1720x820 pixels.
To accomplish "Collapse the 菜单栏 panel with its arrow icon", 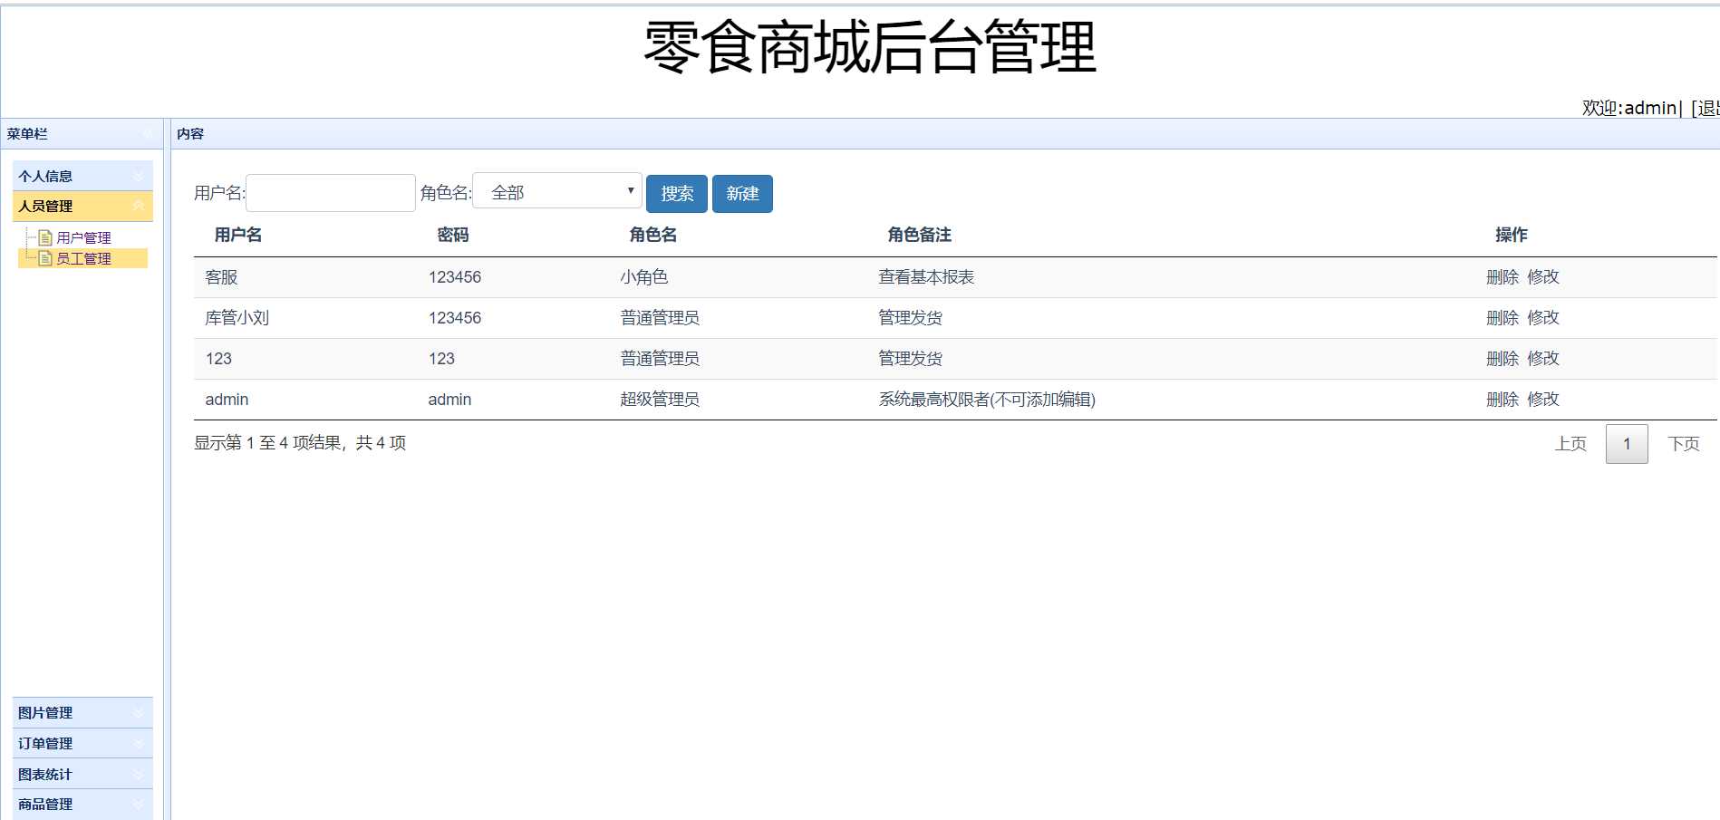I will coord(148,134).
